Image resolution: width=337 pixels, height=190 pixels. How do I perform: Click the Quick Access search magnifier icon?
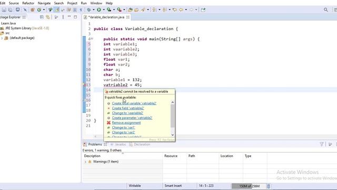pos(326,9)
